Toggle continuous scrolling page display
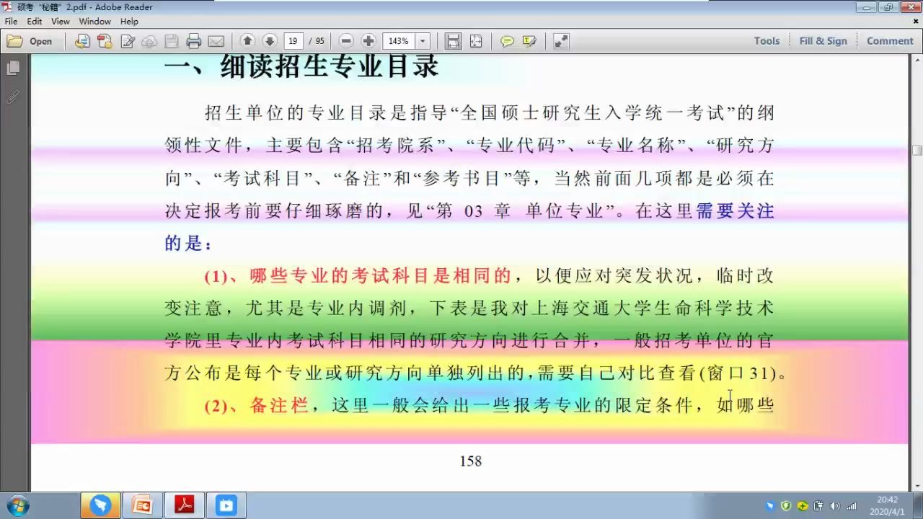The image size is (923, 519). coord(453,41)
